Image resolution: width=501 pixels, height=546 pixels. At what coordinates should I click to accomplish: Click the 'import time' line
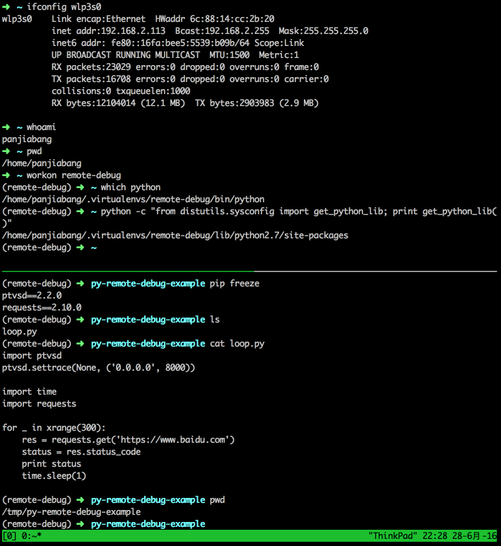coord(29,392)
